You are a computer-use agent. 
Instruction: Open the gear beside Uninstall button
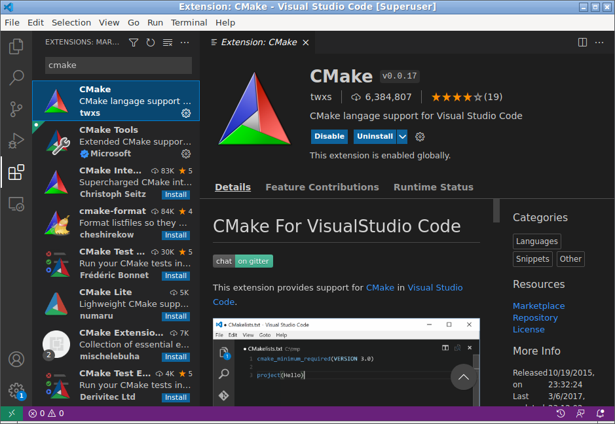point(420,136)
